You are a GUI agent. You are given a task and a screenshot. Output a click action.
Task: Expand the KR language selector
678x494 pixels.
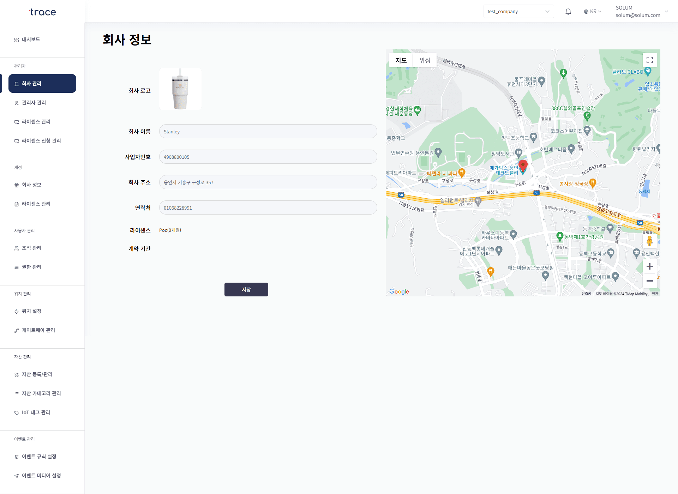tap(593, 12)
